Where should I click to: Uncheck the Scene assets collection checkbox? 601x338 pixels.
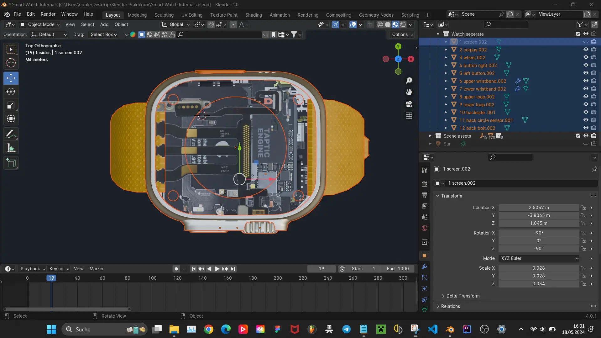[578, 136]
